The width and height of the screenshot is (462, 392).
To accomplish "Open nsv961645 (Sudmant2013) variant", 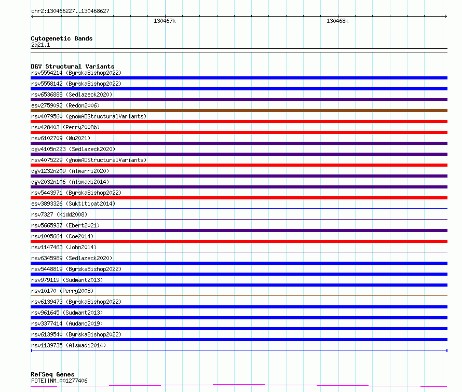I will click(67, 313).
